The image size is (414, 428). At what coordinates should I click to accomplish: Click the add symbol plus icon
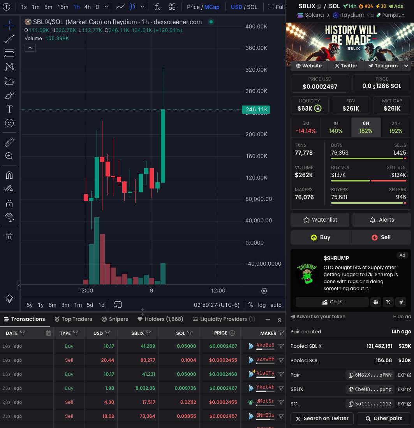tap(6, 7)
